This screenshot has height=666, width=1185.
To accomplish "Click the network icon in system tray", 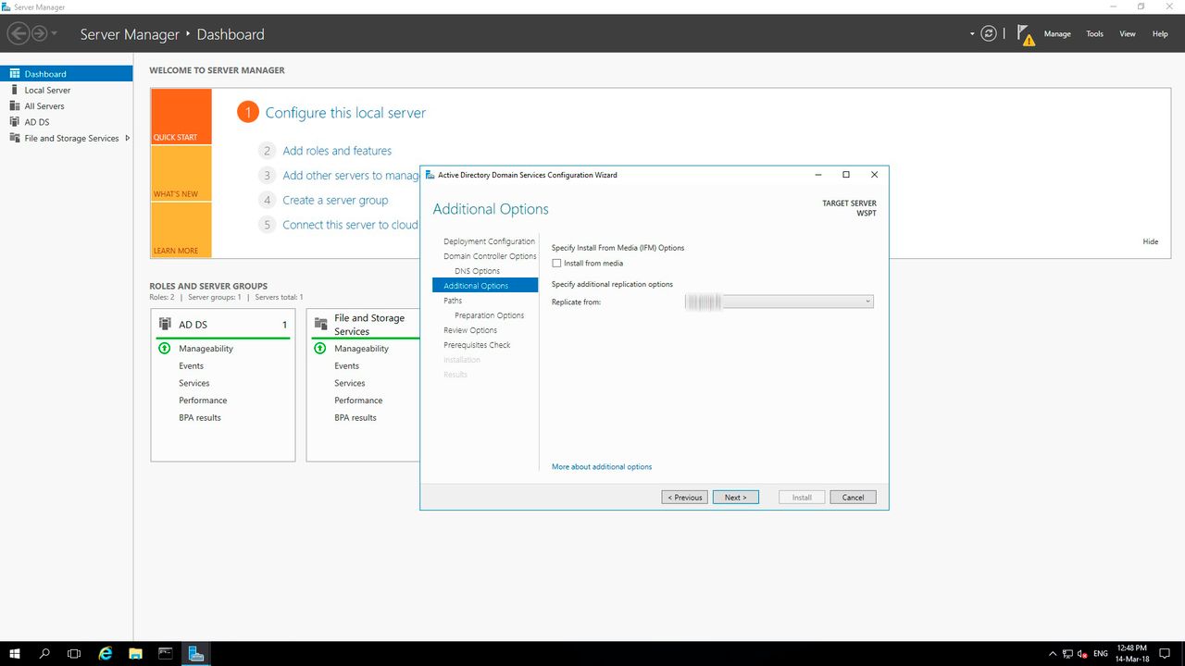I will tap(1067, 654).
